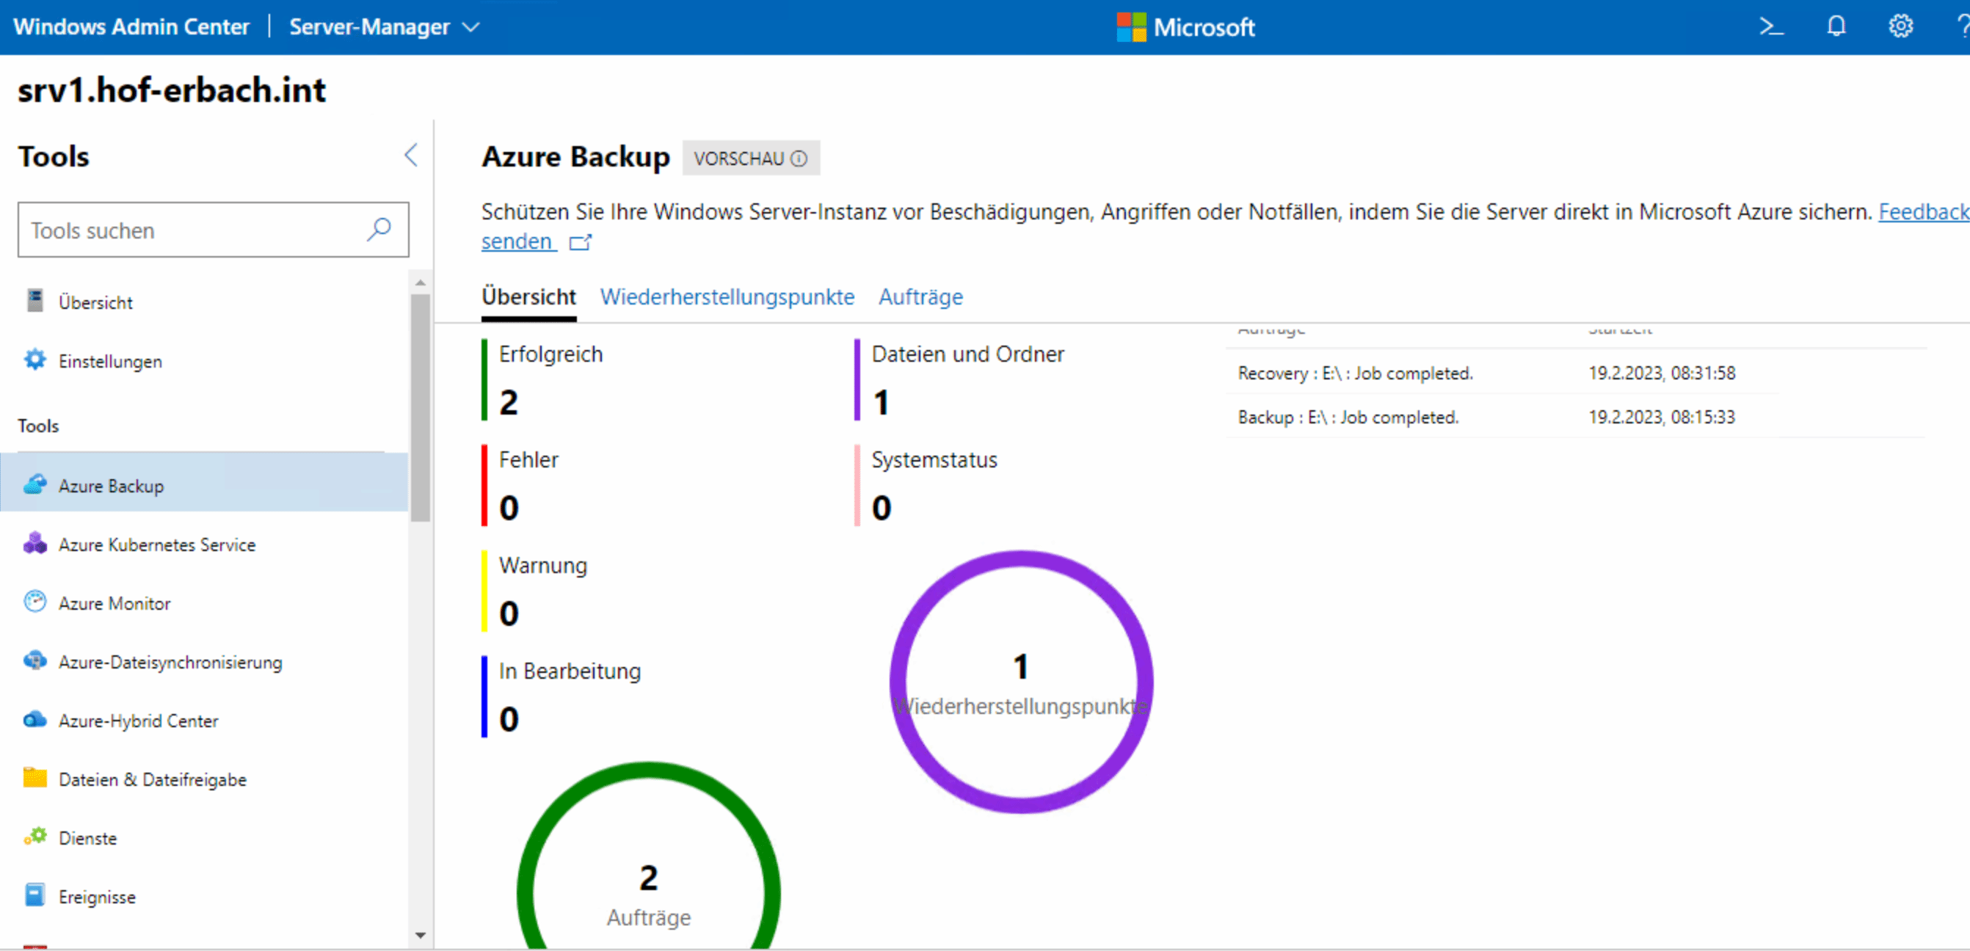Image resolution: width=1970 pixels, height=951 pixels.
Task: Collapse the Tools sidebar panel
Action: pos(411,155)
